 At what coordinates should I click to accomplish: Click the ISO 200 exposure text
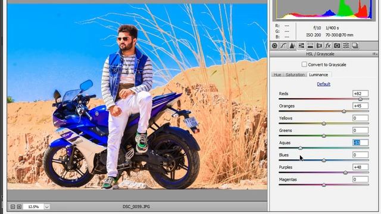(314, 35)
